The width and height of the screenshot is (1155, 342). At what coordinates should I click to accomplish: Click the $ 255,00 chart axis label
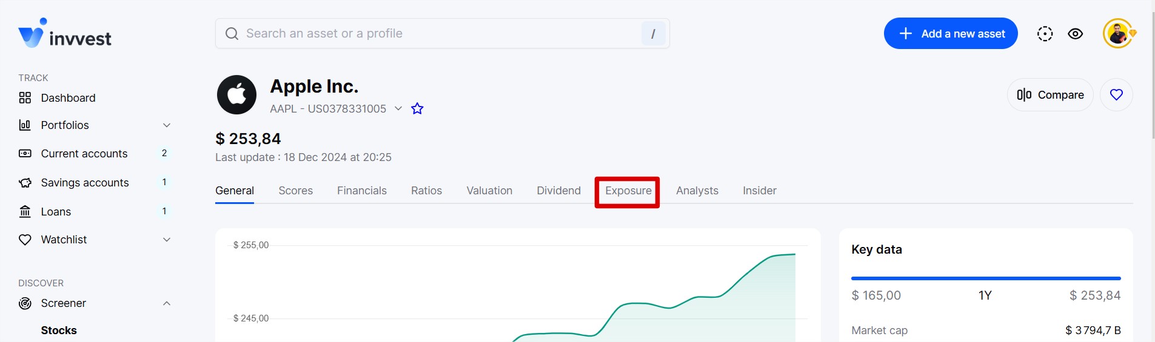pos(251,245)
